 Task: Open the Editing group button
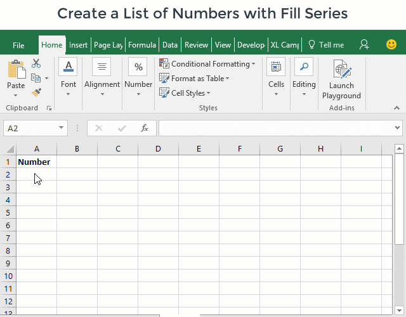pos(304,76)
